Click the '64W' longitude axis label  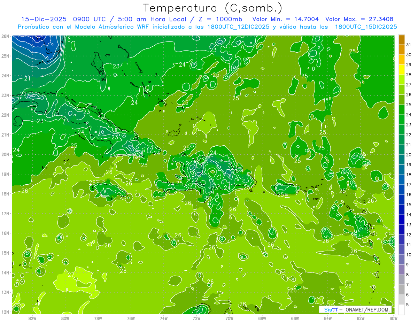pos(328,318)
